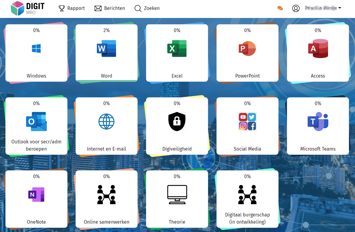
Task: Open the Social Media logos icon
Action: (x=247, y=122)
